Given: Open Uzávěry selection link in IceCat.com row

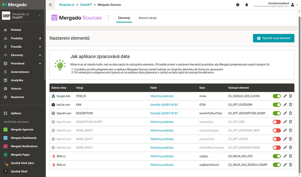Looking at the screenshot, I should [164, 104].
